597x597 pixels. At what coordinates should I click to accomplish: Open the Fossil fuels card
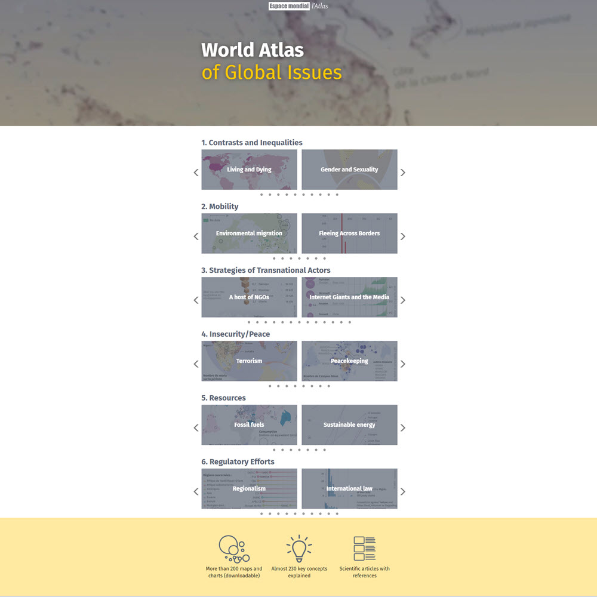tap(249, 425)
